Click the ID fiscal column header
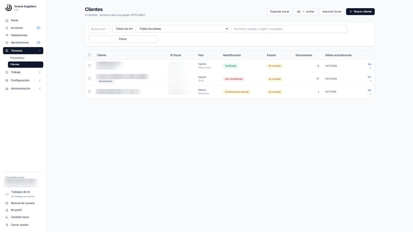The height and width of the screenshot is (232, 413). [176, 55]
